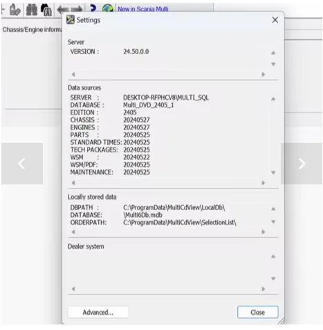Open the New in Scania Multi link

tap(143, 9)
